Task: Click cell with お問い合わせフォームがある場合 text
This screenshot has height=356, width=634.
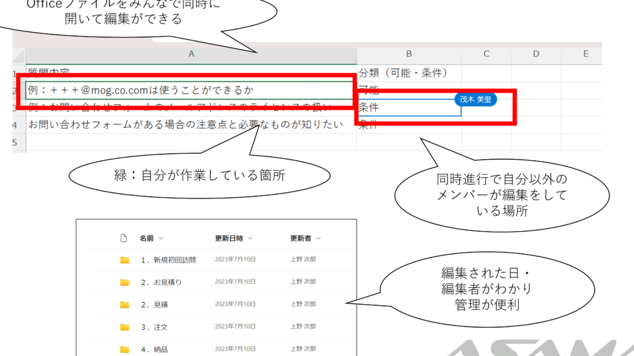Action: pyautogui.click(x=186, y=125)
